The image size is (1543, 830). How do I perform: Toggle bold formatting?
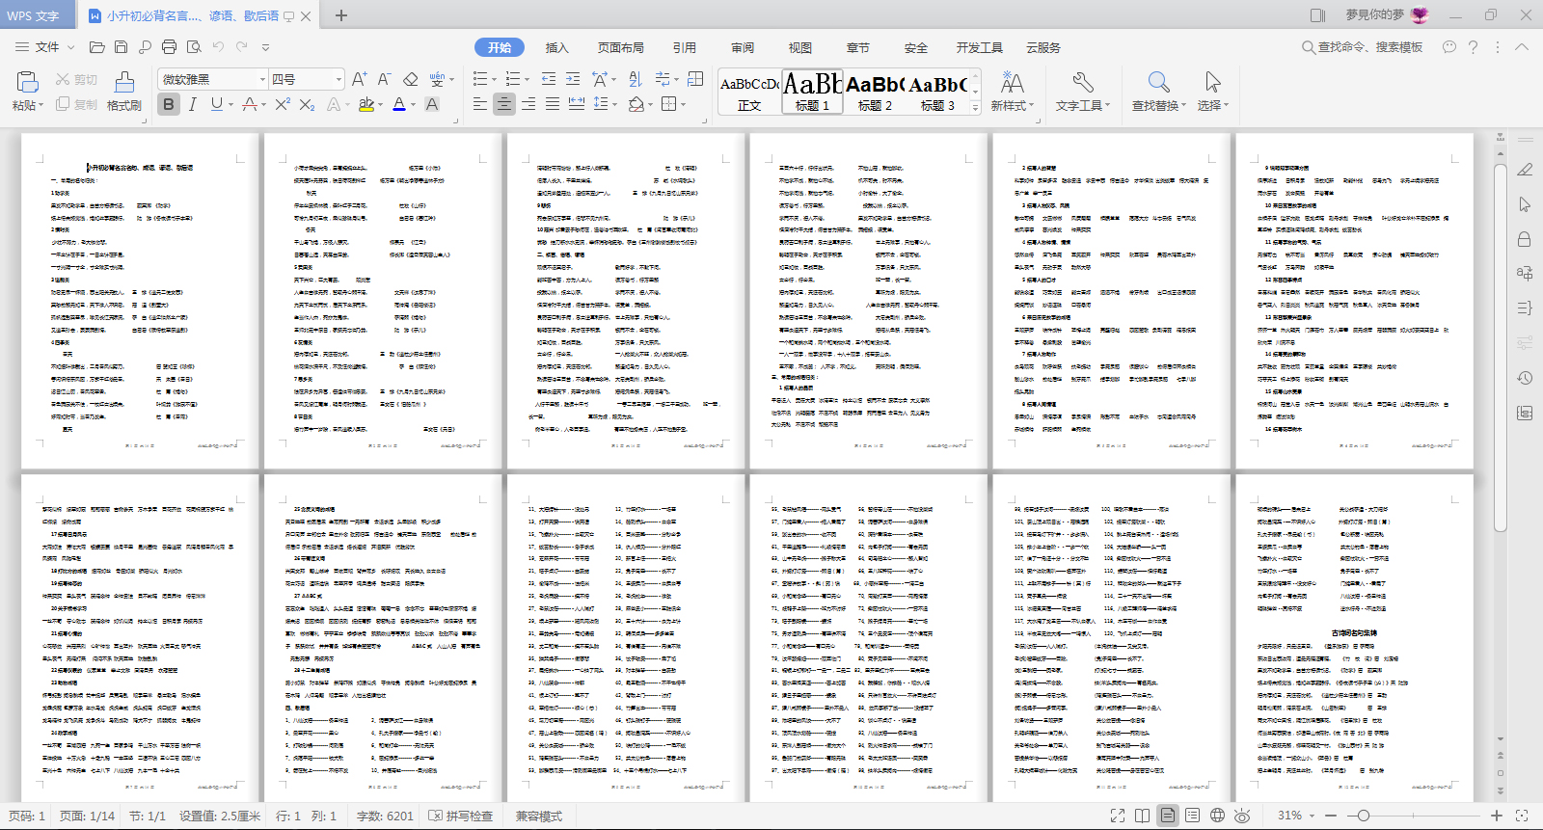coord(169,104)
